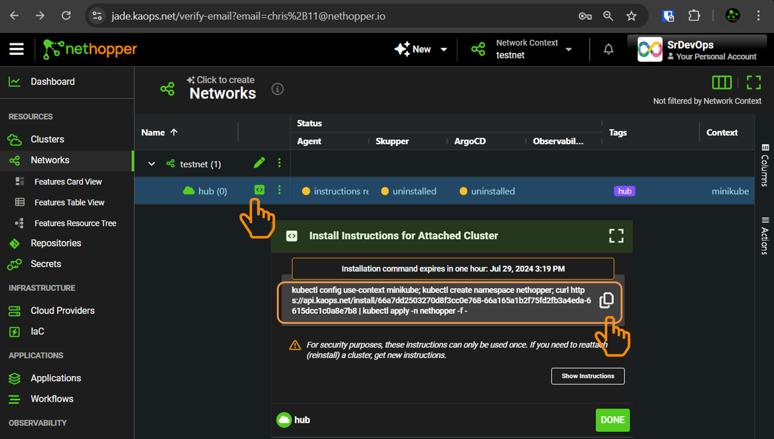Image resolution: width=774 pixels, height=439 pixels.
Task: Click the nethopper logo
Action: coord(90,49)
